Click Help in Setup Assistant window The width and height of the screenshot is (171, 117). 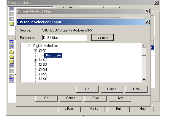(x=143, y=109)
